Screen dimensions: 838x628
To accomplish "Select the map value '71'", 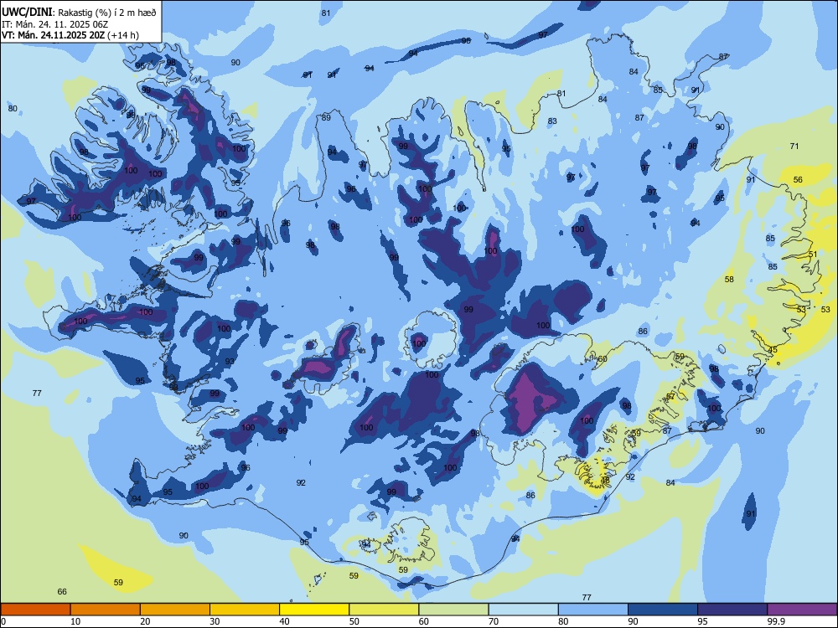I will click(x=794, y=146).
